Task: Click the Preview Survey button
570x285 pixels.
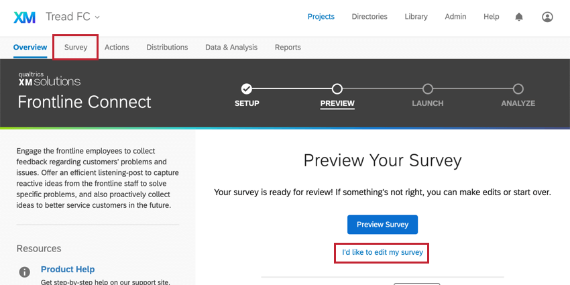Action: pos(382,225)
